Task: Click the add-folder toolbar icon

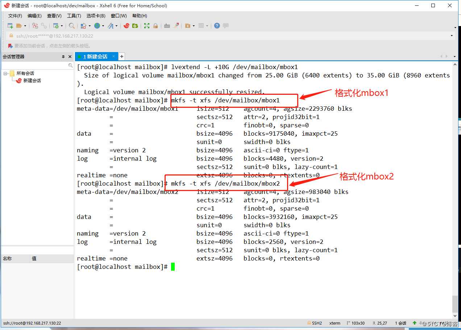Action: click(188, 26)
